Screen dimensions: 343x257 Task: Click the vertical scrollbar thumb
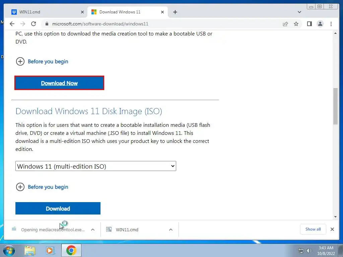335,106
